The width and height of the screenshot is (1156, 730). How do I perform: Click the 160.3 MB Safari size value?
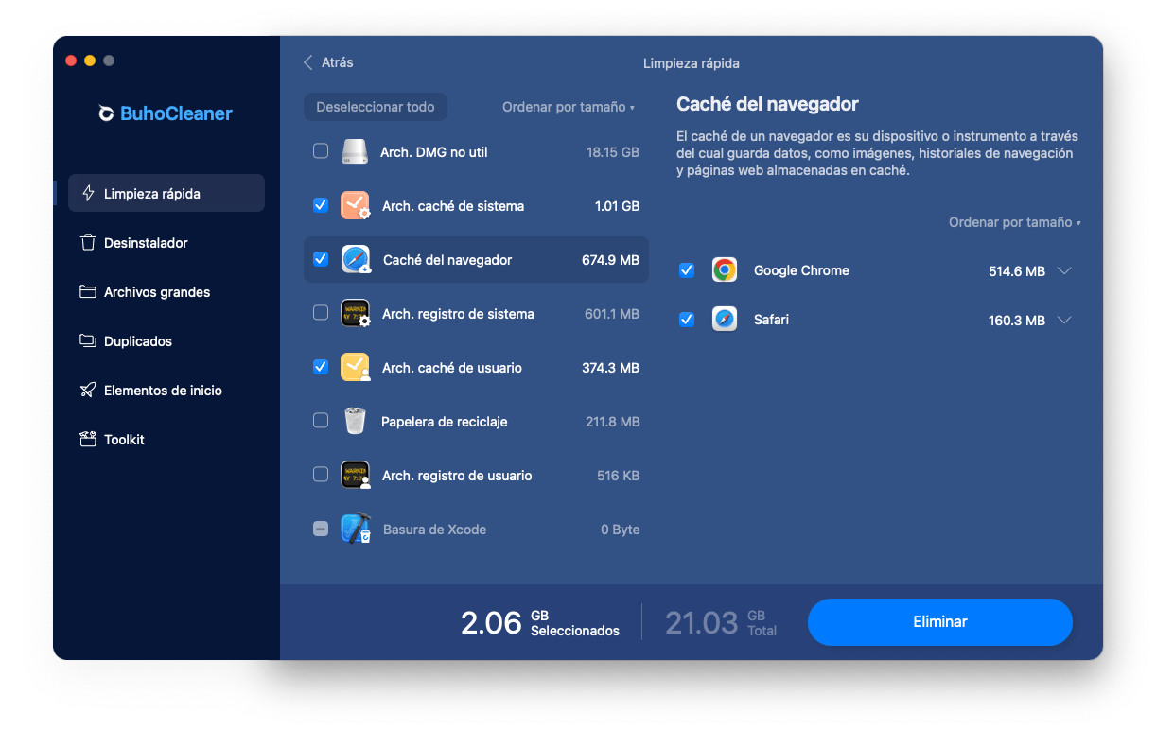[1017, 321]
